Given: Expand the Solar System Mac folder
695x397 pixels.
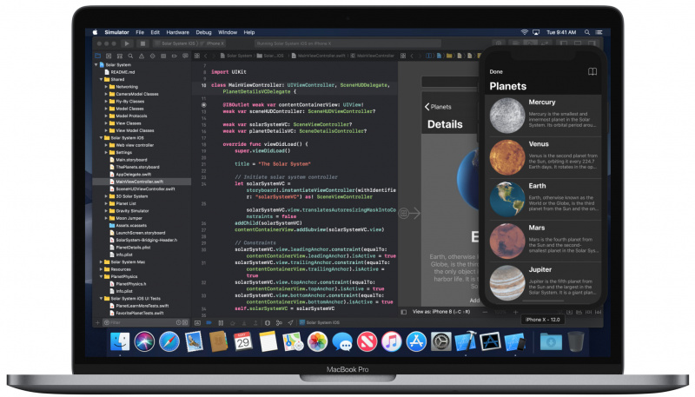Looking at the screenshot, I should click(101, 261).
